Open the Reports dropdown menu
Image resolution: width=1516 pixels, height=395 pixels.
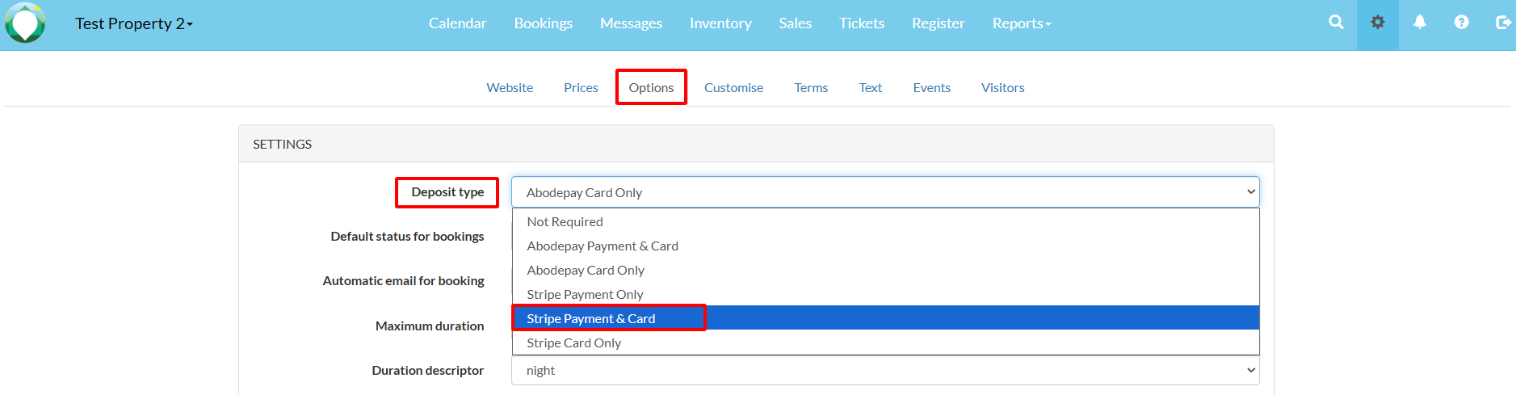pyautogui.click(x=1022, y=23)
